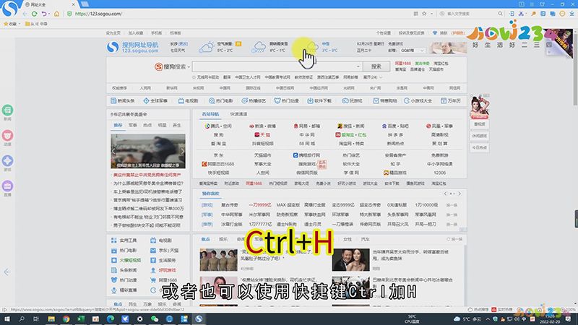Open QQ邮箱 mailbox dropdown
Image resolution: width=578 pixels, height=325 pixels.
click(412, 51)
